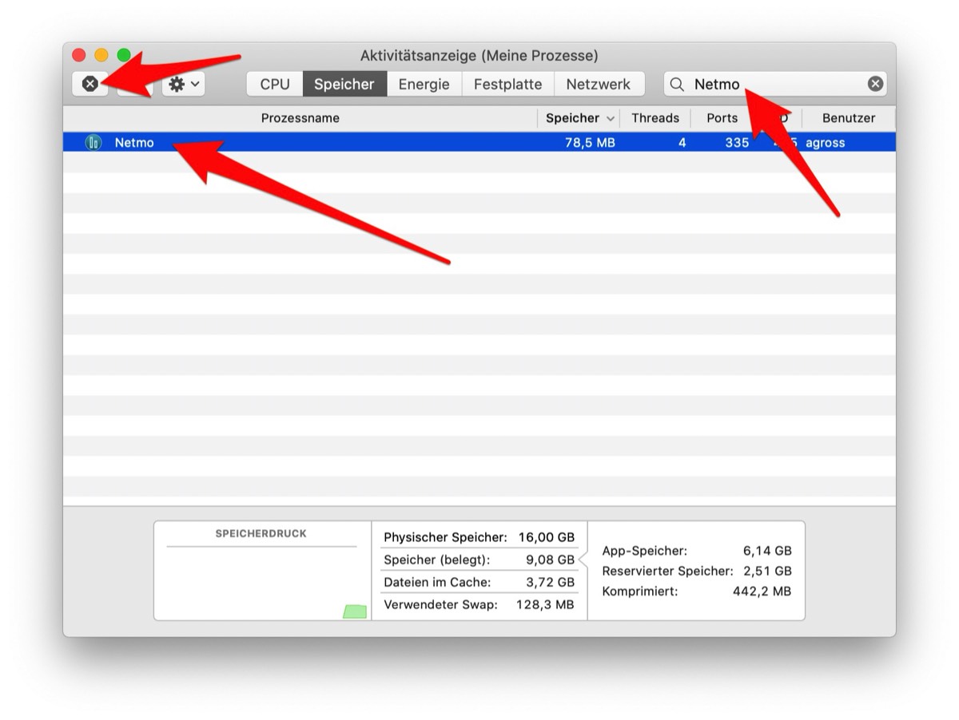Click the Speicher (belegt) 9,08 GB entry
The width and height of the screenshot is (959, 720).
(479, 560)
